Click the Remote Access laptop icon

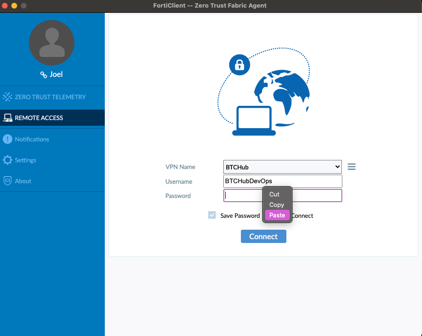[x=8, y=118]
